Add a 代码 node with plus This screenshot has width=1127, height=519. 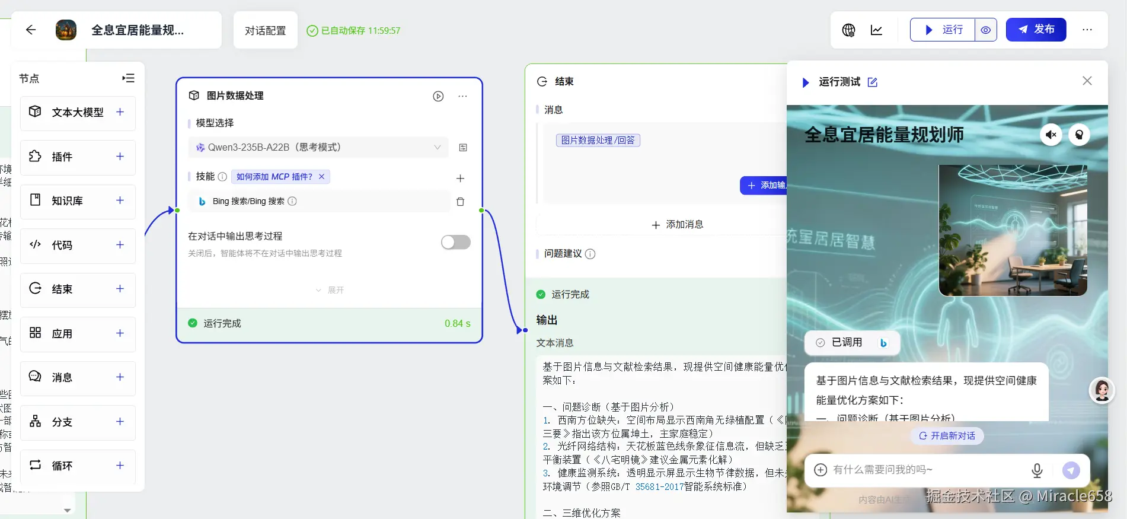click(120, 244)
